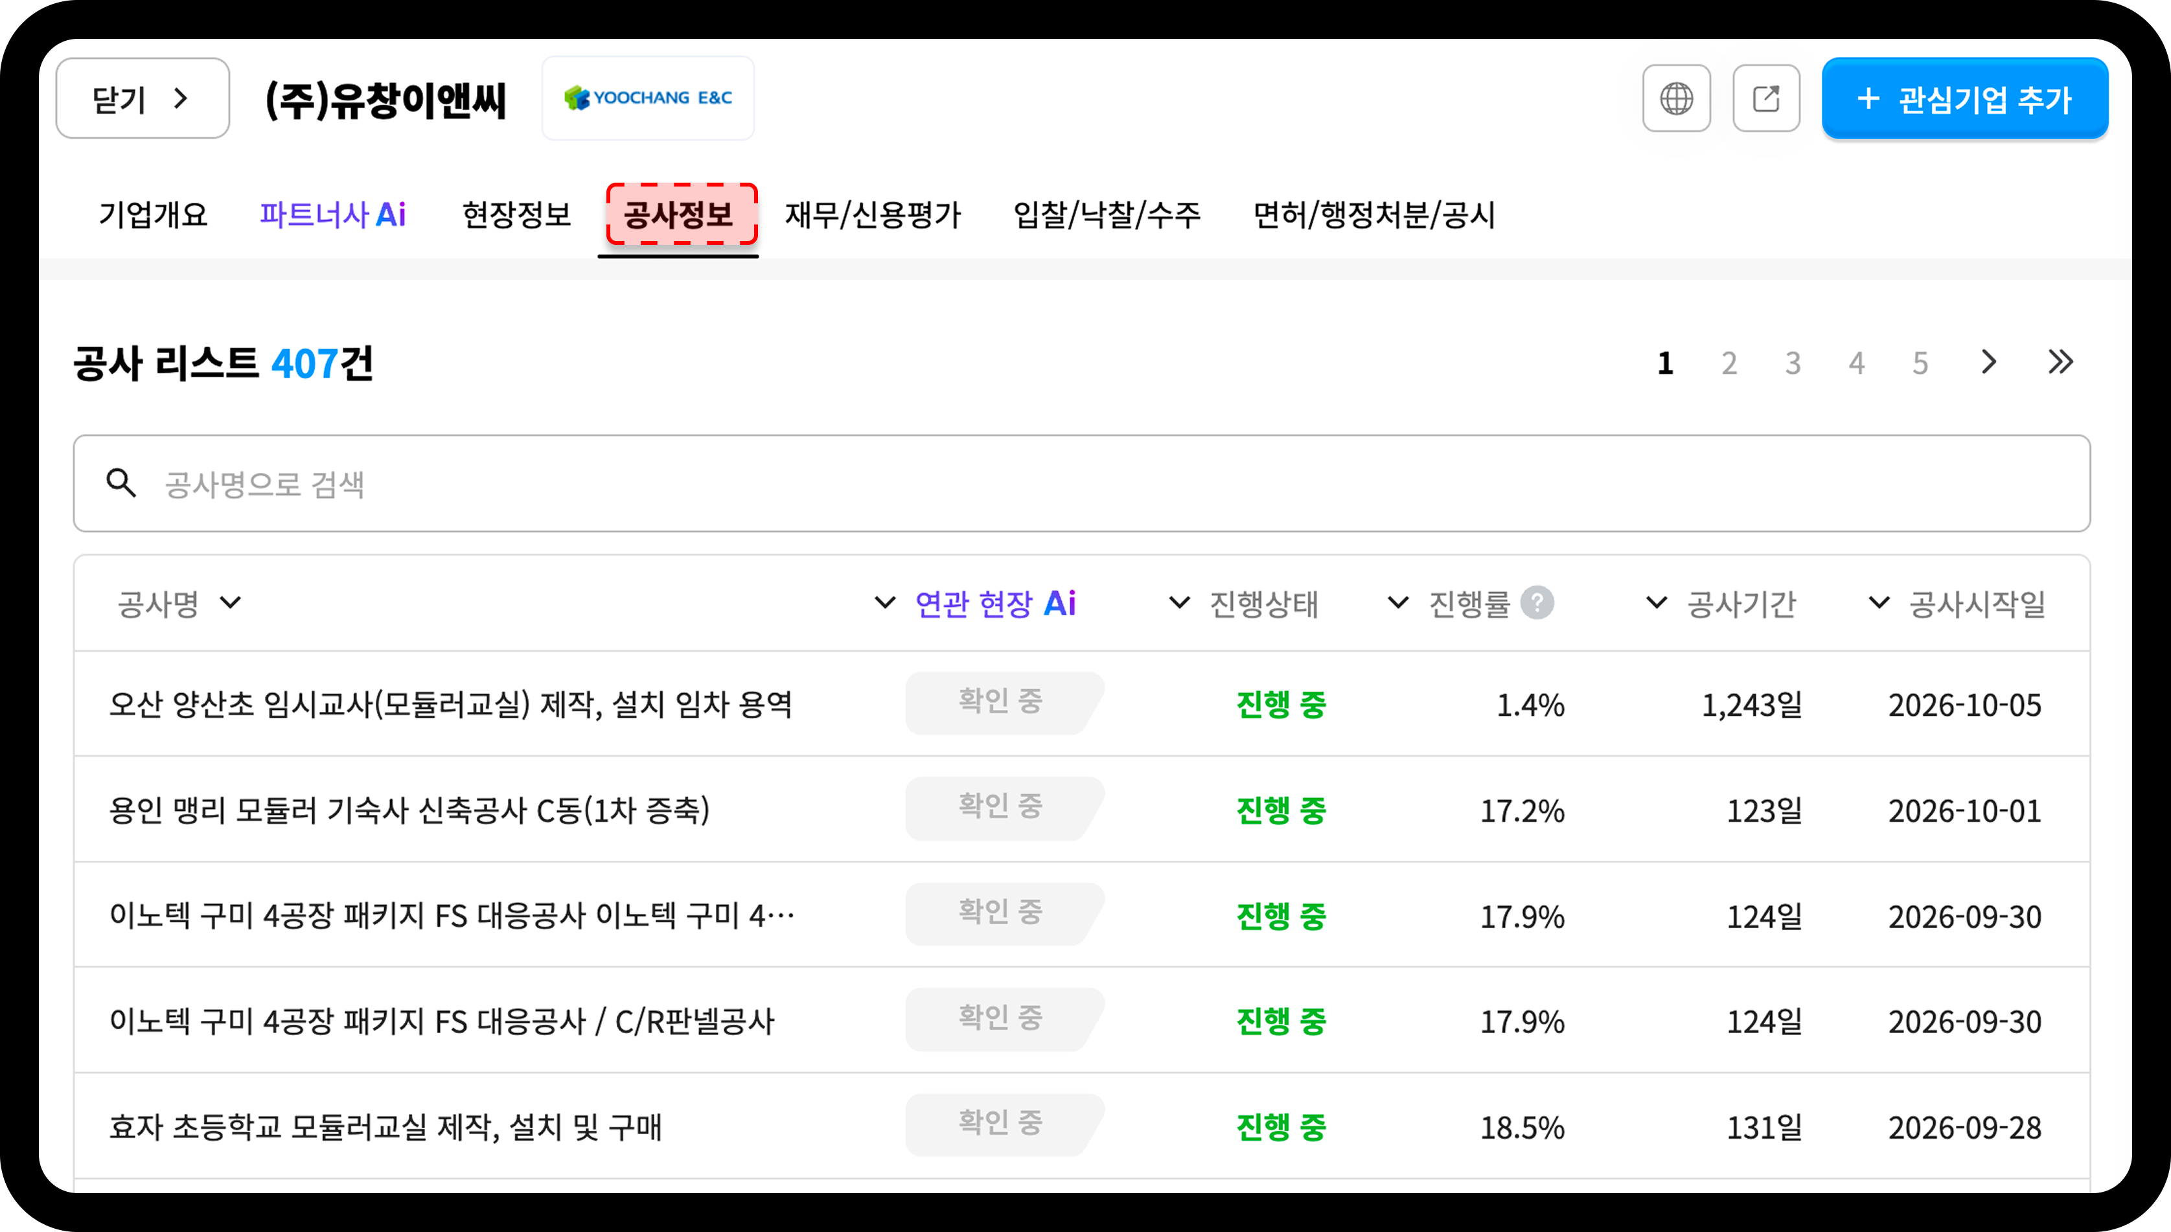
Task: Go to page 4
Action: 1856,363
